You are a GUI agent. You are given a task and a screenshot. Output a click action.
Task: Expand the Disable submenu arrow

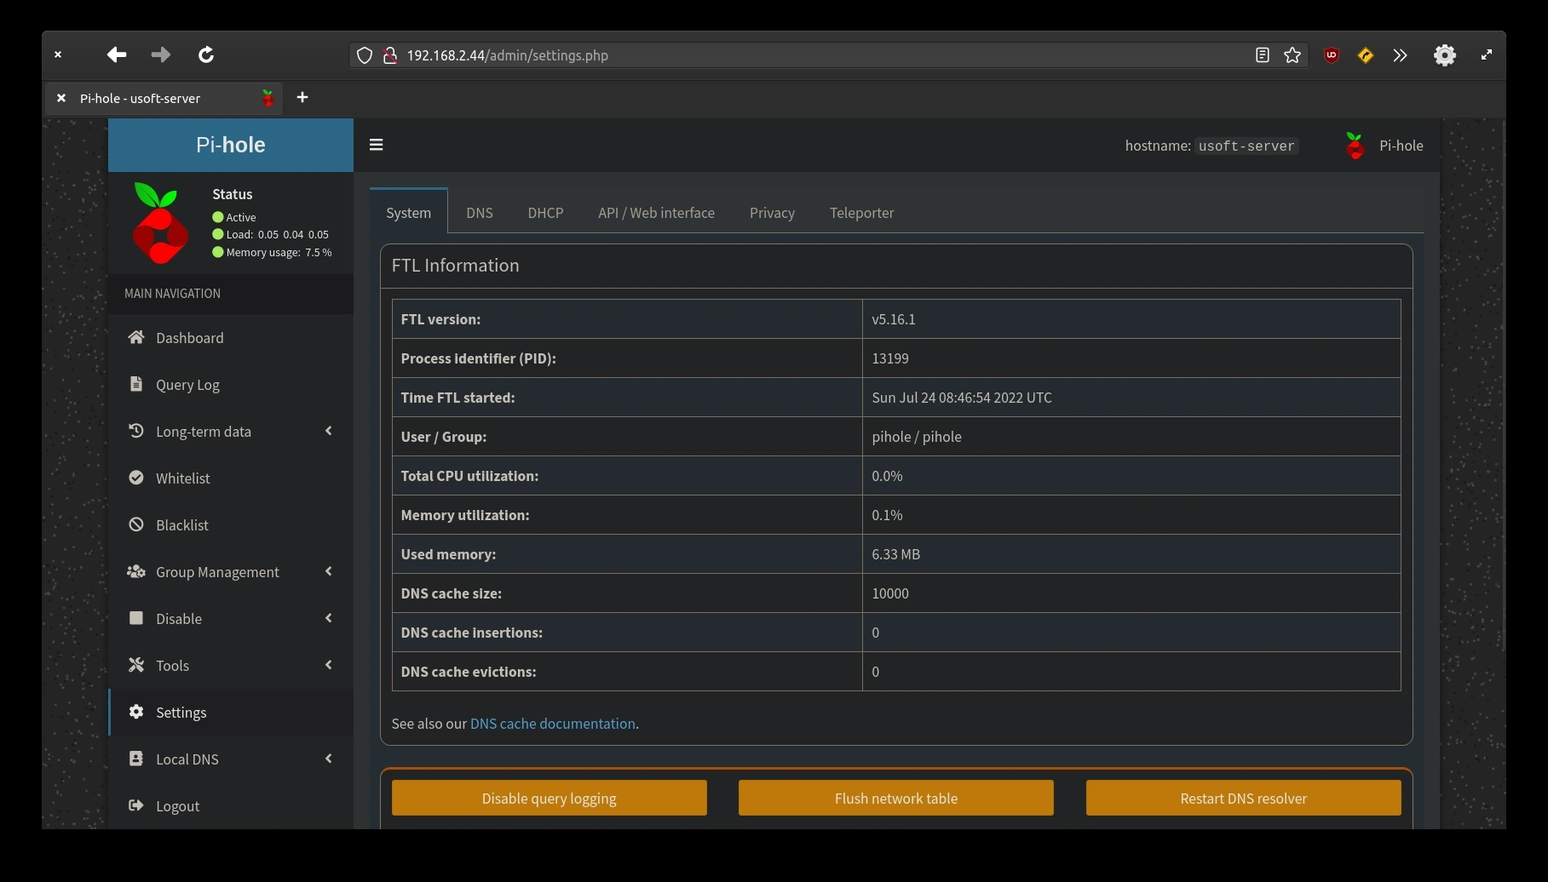point(329,618)
